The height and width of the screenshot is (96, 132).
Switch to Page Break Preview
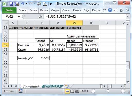[x=77, y=91]
